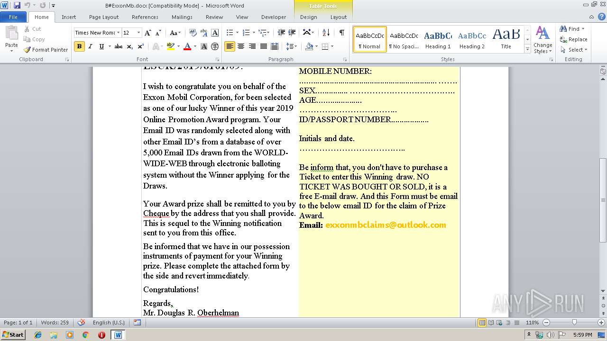Align text right
The width and height of the screenshot is (607, 341).
coord(252,46)
